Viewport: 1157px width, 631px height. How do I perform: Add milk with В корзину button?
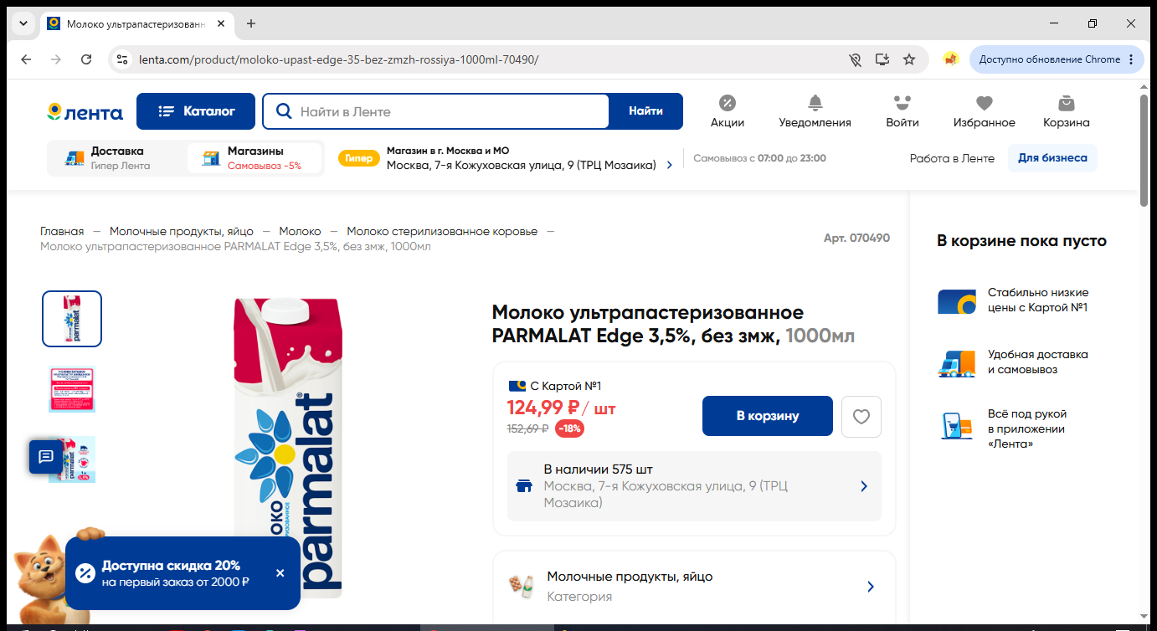768,416
